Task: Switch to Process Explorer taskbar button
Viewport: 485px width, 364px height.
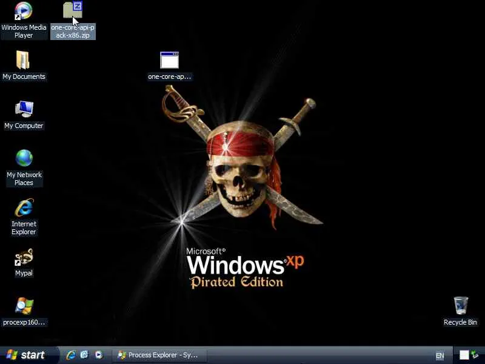Action: 159,355
